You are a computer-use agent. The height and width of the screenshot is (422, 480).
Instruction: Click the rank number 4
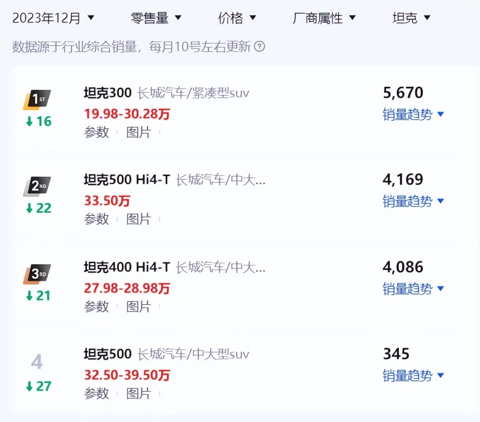tap(37, 362)
